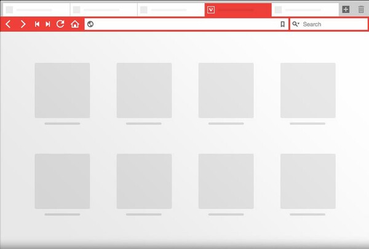
Task: Open second speed dial thumbnail, top row
Action: (145, 90)
